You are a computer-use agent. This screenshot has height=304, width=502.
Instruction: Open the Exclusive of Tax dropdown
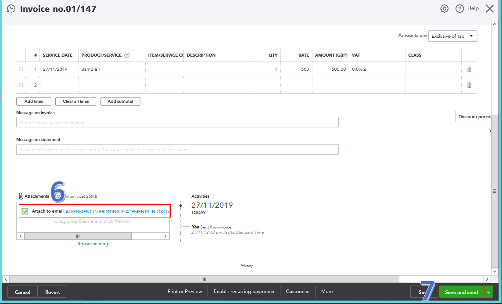click(452, 36)
